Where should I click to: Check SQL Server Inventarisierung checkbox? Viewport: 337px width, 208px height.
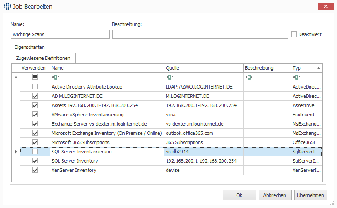(35, 152)
